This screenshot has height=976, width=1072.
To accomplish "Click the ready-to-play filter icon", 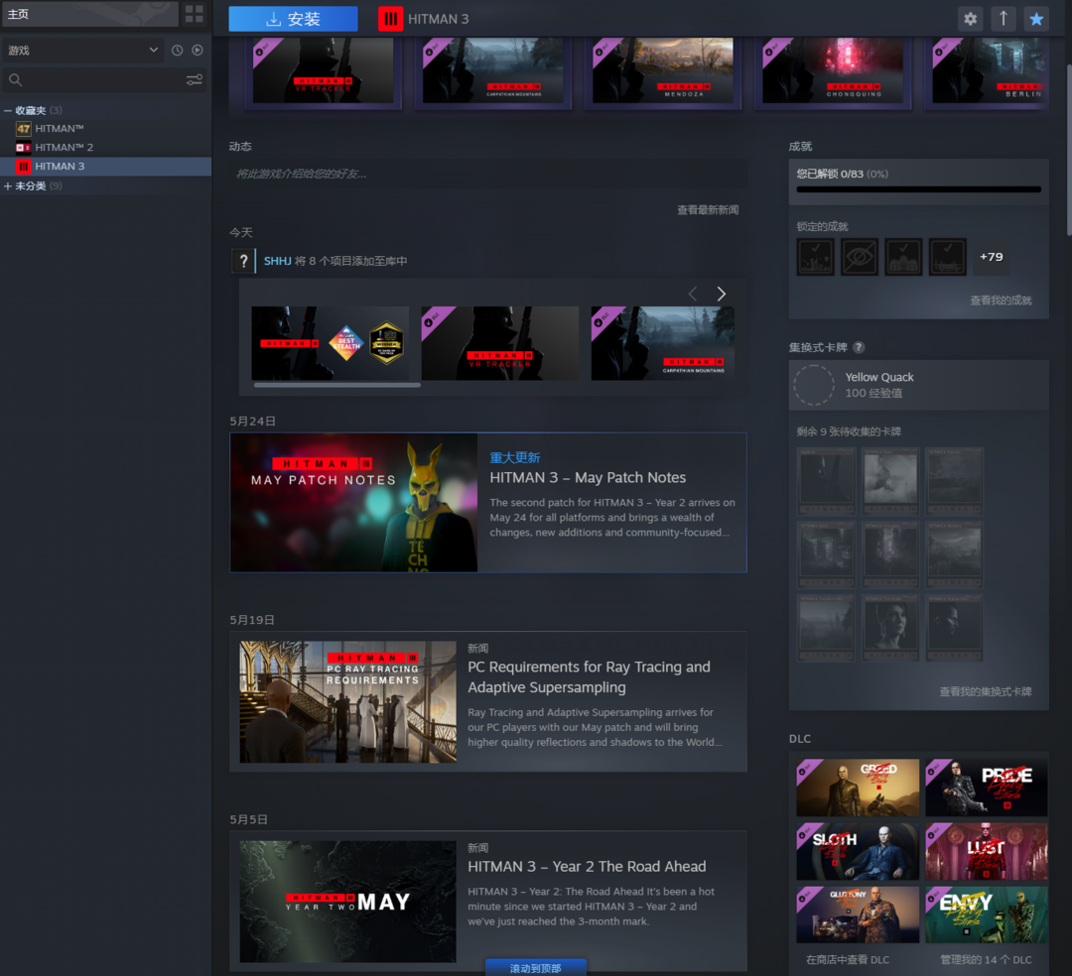I will (197, 51).
